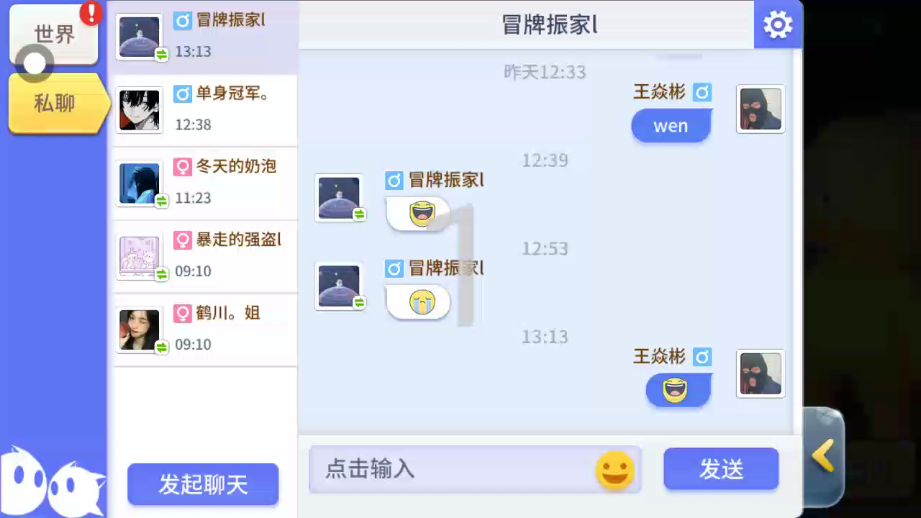Click 冒牌振家l avatar next to laughing emoji

pyautogui.click(x=339, y=198)
